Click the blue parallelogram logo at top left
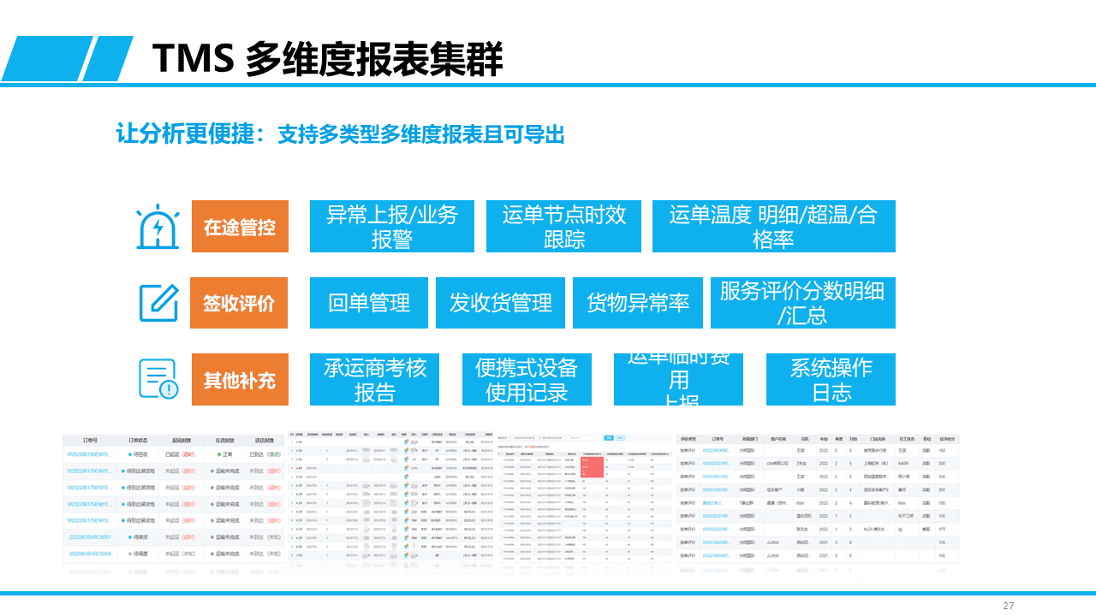This screenshot has height=616, width=1096. [66, 59]
